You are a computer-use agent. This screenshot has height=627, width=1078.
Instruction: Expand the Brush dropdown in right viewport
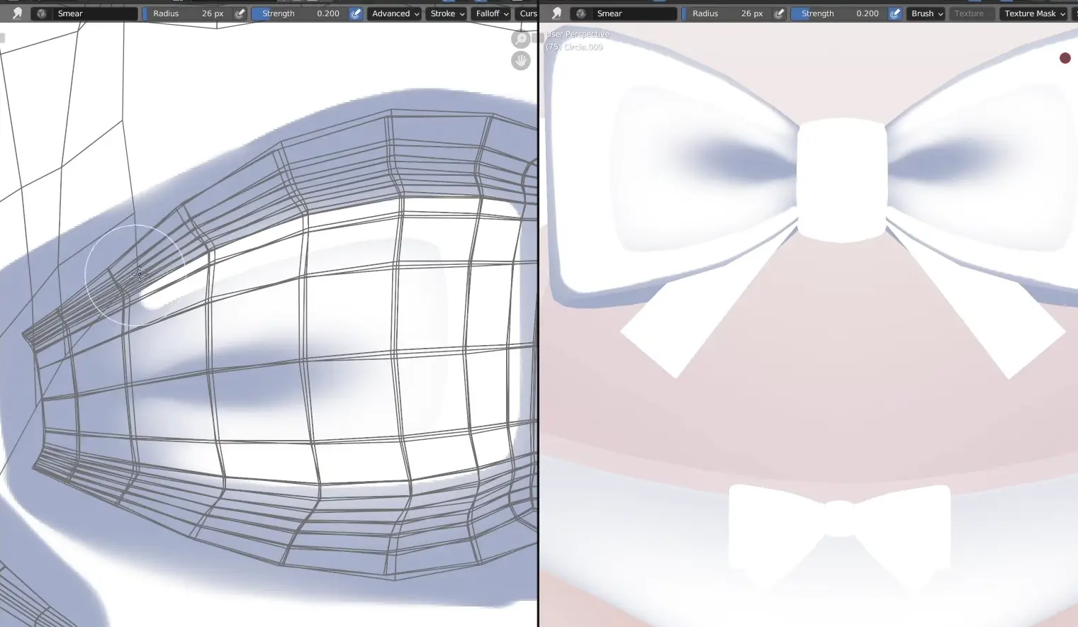point(926,13)
